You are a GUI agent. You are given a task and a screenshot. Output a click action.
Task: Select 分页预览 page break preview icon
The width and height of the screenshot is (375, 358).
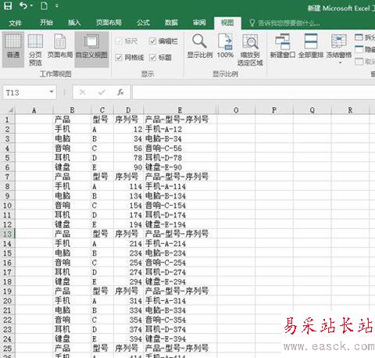pos(35,49)
